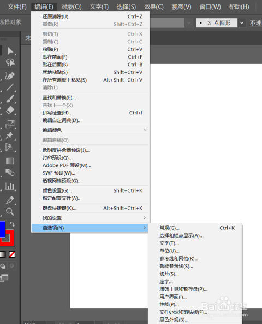Open 智能参考线(S)... preferences
This screenshot has height=324, width=262.
click(x=195, y=266)
